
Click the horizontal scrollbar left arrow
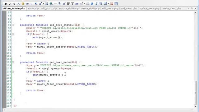tap(4, 110)
